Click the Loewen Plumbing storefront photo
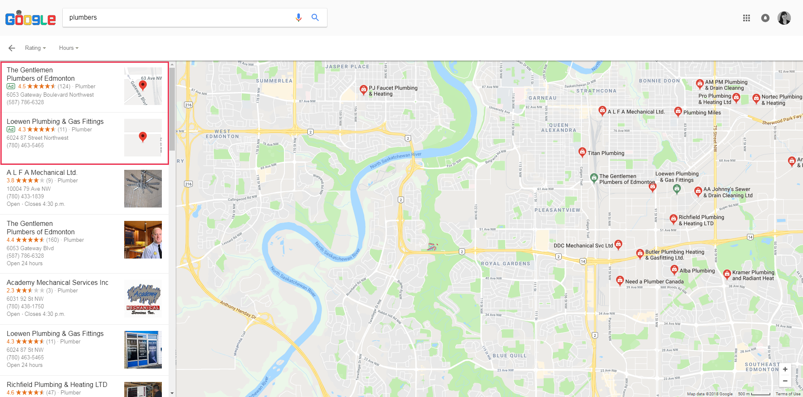The width and height of the screenshot is (803, 397). [143, 350]
